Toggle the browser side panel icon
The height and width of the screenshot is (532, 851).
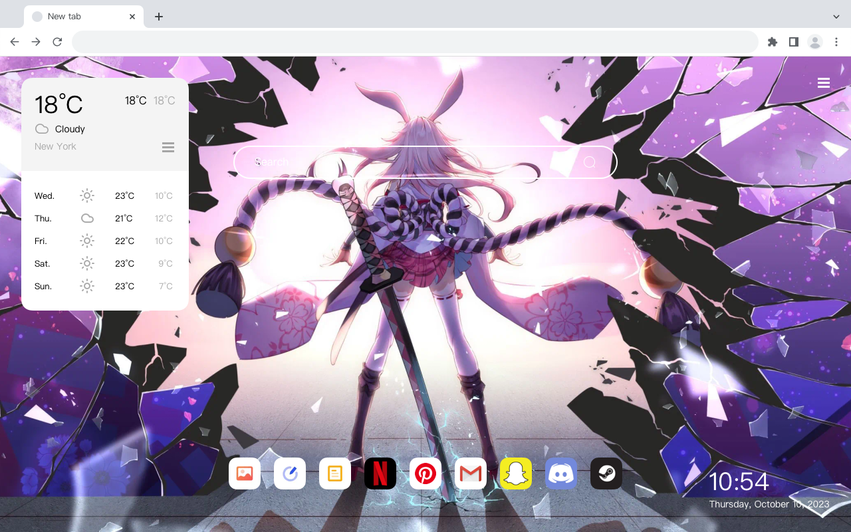tap(793, 42)
